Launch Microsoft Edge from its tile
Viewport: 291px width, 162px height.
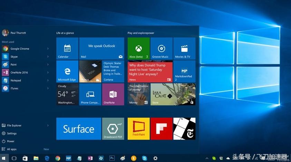tap(67, 71)
